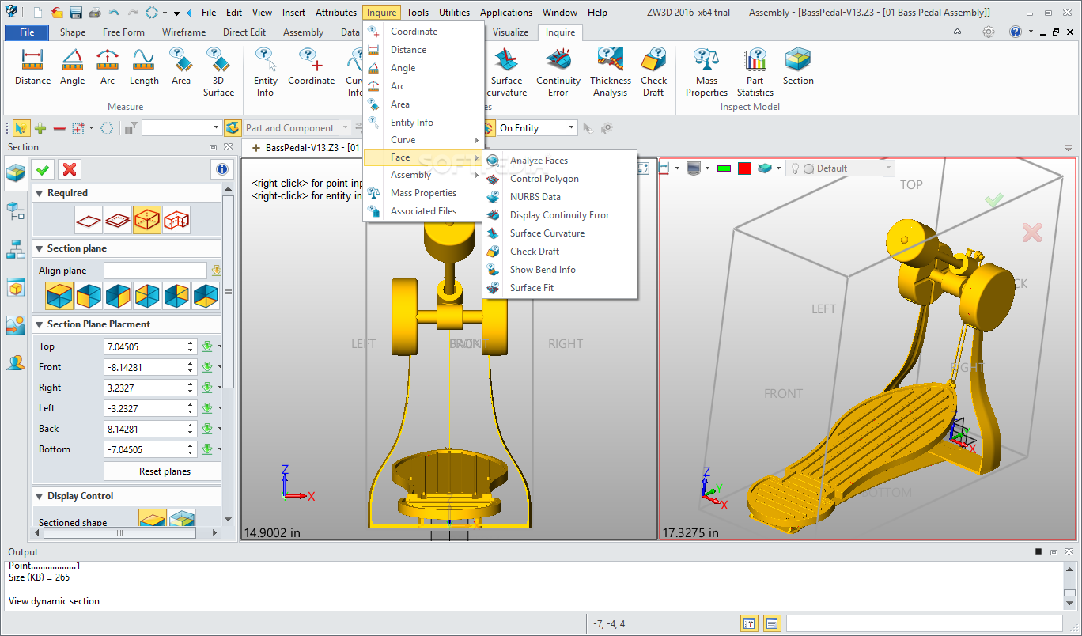Choose the last section plane cube option

tap(206, 296)
